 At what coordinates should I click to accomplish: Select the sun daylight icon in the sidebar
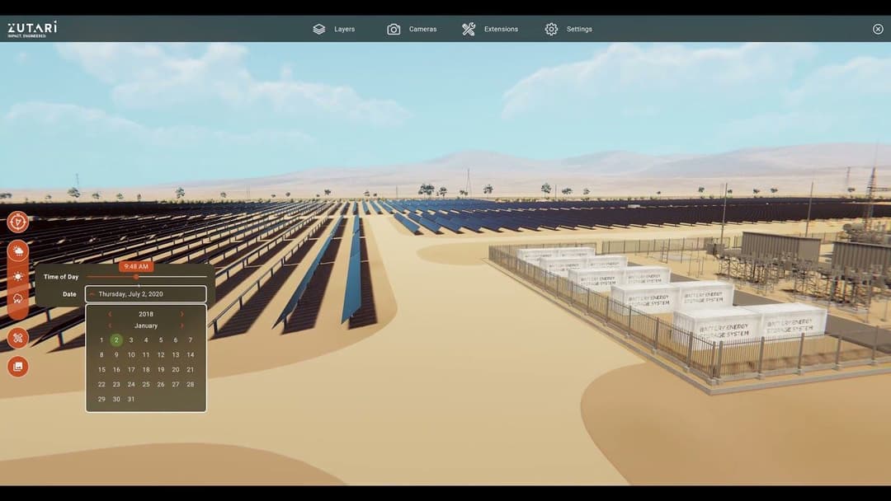pos(18,276)
